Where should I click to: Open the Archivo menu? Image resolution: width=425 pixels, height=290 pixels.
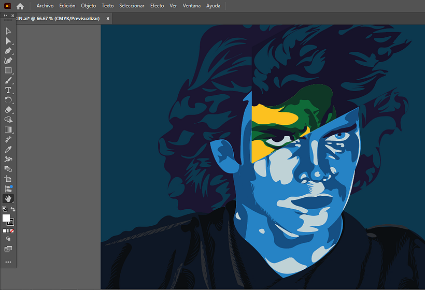coord(45,6)
